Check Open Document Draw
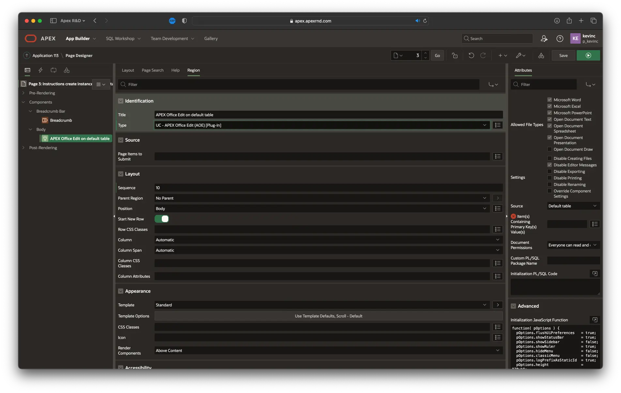Screen dimensions: 621x393 550,149
